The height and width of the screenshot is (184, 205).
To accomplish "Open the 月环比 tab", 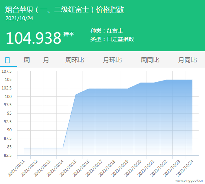I will point(112,60).
